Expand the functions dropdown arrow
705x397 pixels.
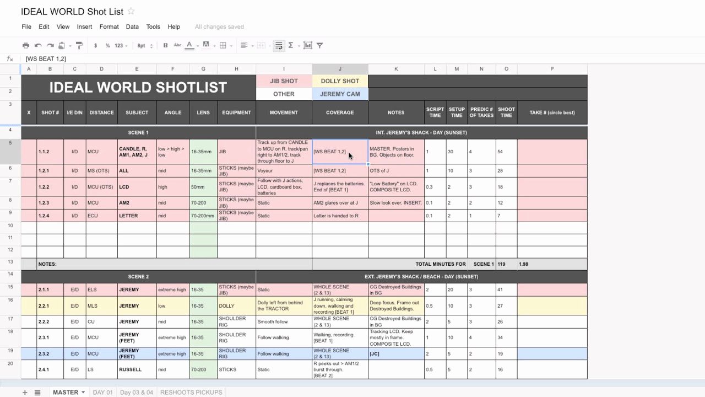[299, 46]
